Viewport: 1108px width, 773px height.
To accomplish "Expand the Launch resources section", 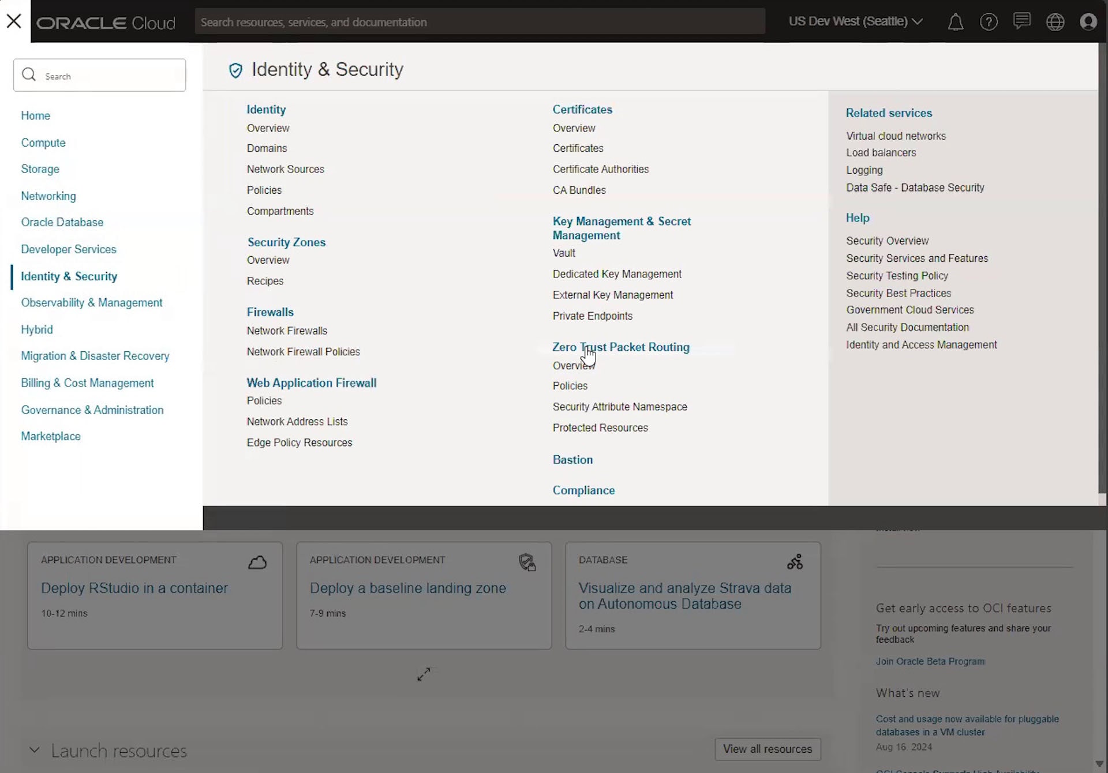I will click(33, 749).
